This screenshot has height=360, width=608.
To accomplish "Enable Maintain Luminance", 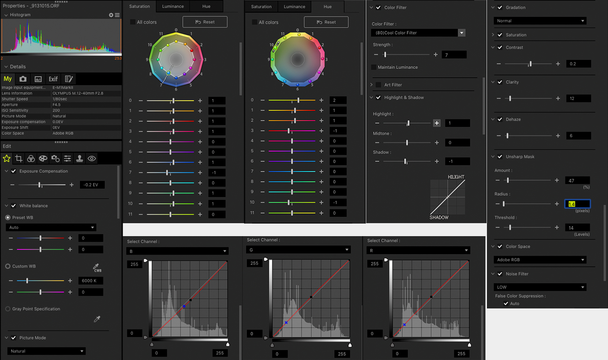I will tap(373, 67).
